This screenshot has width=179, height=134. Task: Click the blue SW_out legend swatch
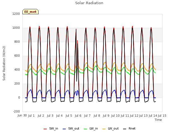pyautogui.click(x=64, y=129)
